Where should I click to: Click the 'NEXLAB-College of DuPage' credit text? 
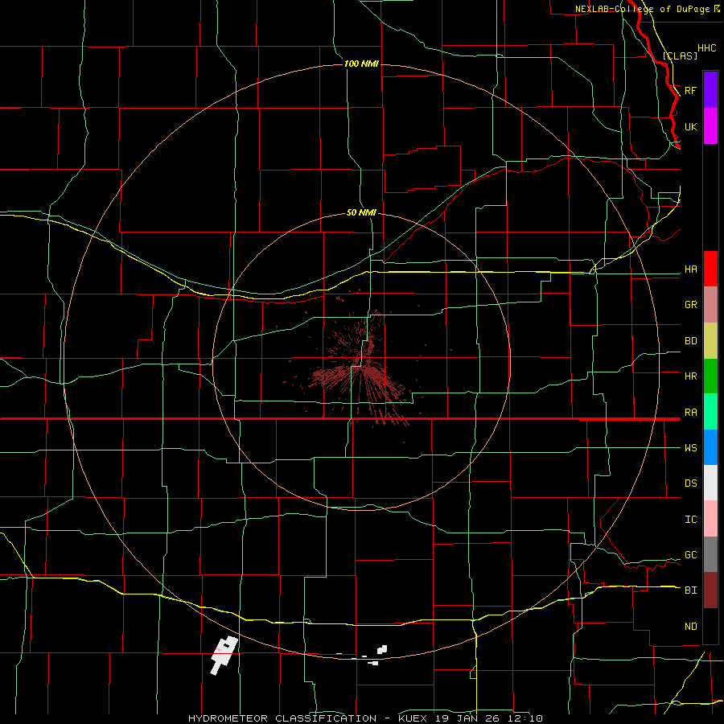tap(642, 9)
